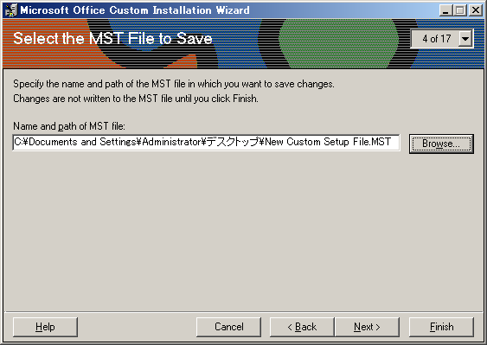Screen dimensions: 487x345
Task: Click the "Changes are not written" note line
Action: coord(136,99)
